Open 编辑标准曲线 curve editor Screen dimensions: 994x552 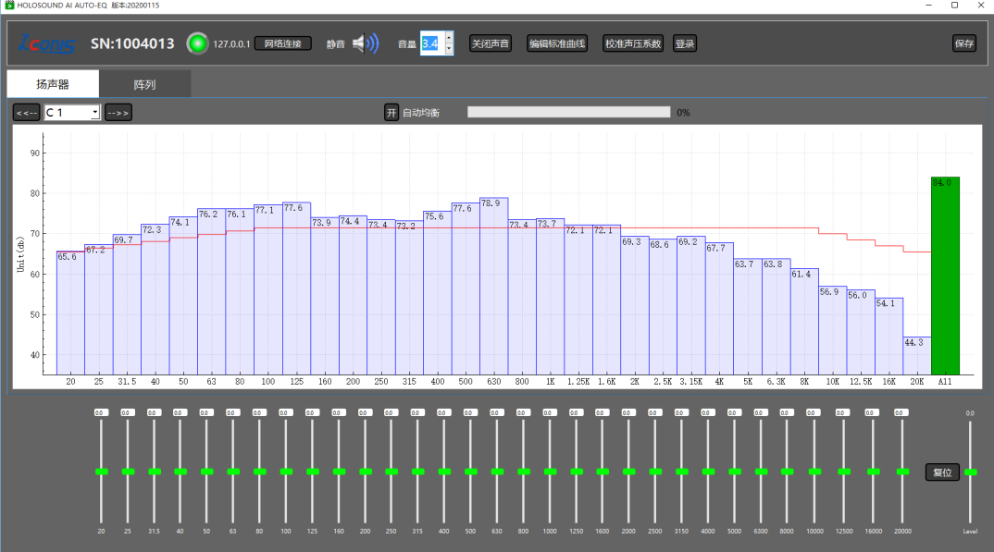[x=557, y=43]
